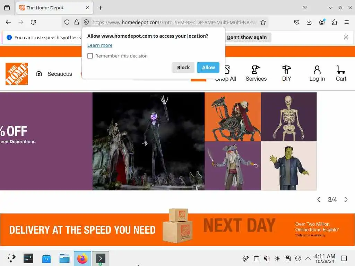Reload the current page
This screenshot has height=266, width=355.
pyautogui.click(x=33, y=22)
